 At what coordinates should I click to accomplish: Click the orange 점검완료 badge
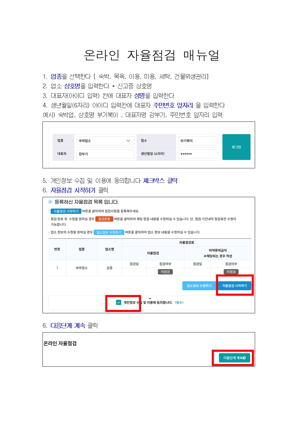(104, 219)
